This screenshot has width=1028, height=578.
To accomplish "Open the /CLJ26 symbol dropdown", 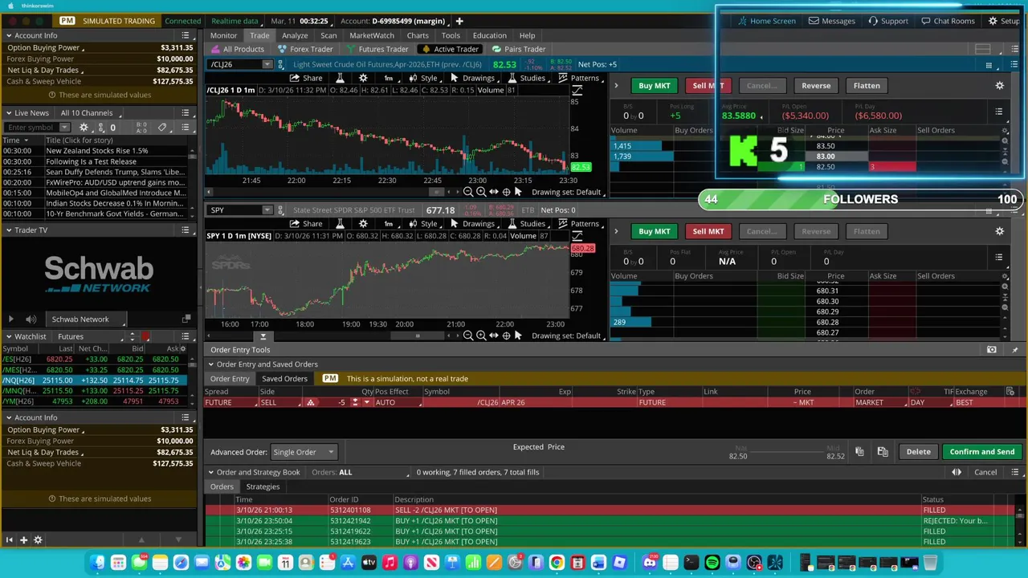I will click(x=267, y=64).
